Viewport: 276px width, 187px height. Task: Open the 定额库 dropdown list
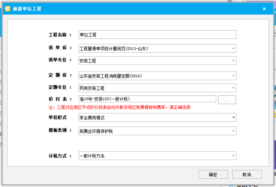tap(233, 75)
